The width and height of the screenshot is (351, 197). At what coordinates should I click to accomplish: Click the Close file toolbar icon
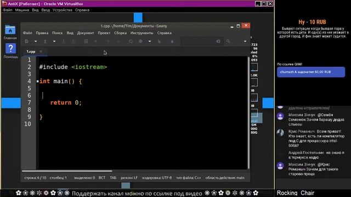coord(95,42)
